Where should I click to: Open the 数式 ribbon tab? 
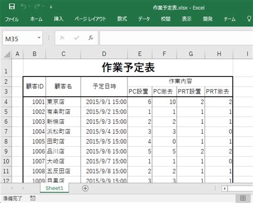pyautogui.click(x=122, y=19)
